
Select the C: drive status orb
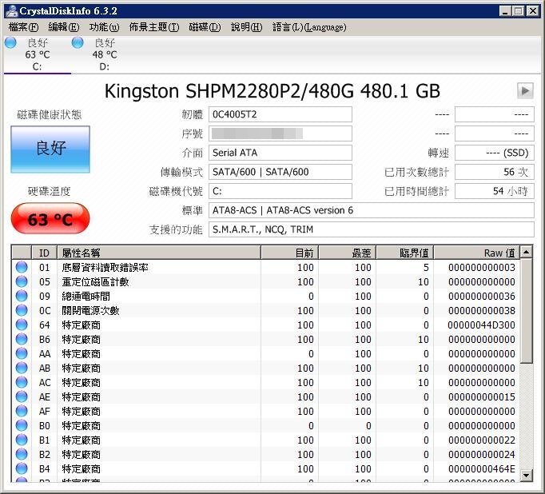click(10, 42)
